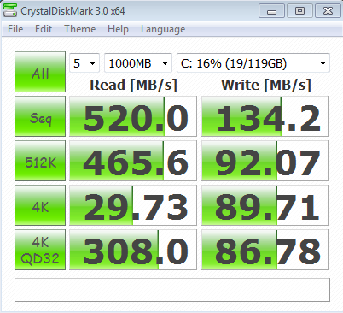Click the 512K write result 92.07
343x313 pixels.
[265, 161]
